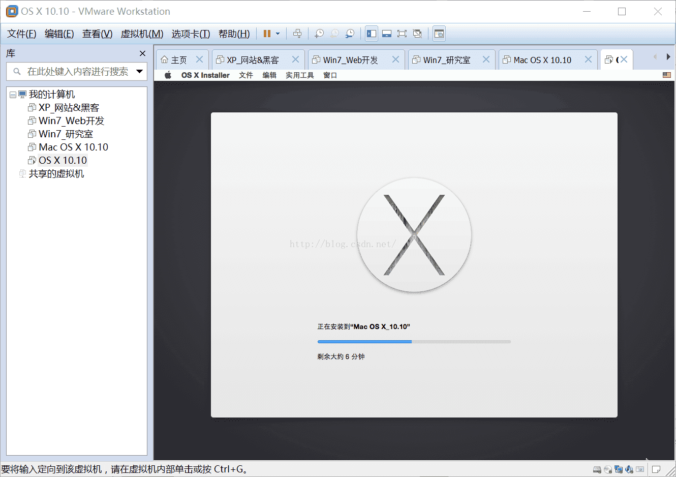Toggle the thumbnail bar view icon
This screenshot has width=676, height=477.
(387, 34)
